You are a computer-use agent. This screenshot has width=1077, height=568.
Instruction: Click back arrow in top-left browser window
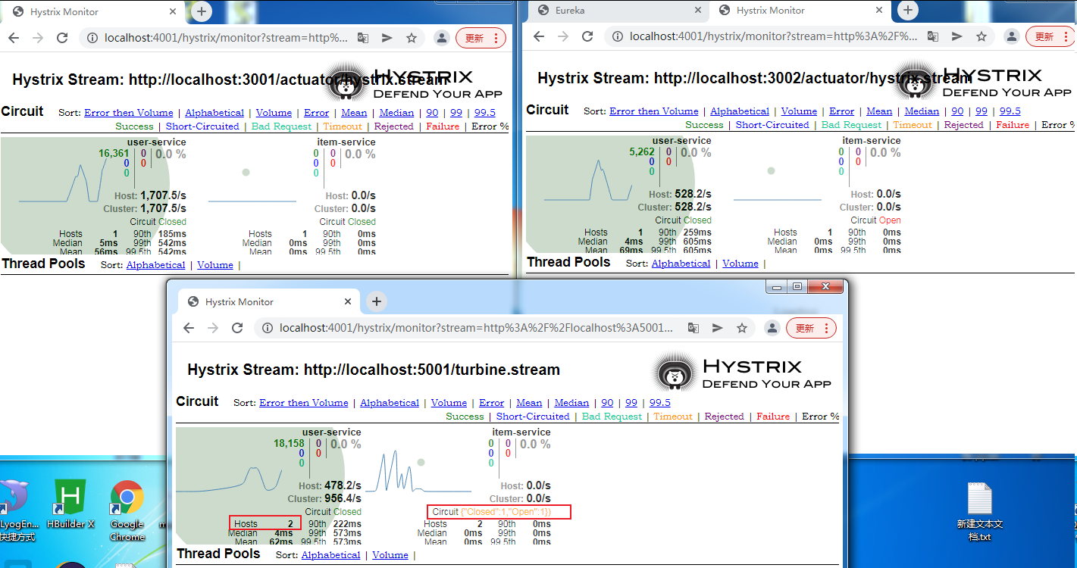coord(13,38)
